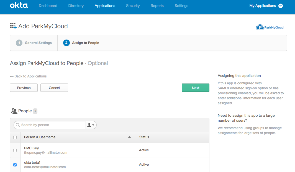Open the Settings menu
Image resolution: width=295 pixels, height=172 pixels.
[x=181, y=6]
